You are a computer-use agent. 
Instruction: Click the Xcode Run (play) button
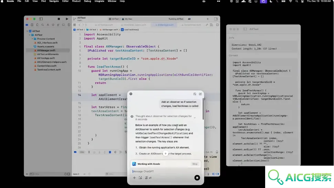67,19
